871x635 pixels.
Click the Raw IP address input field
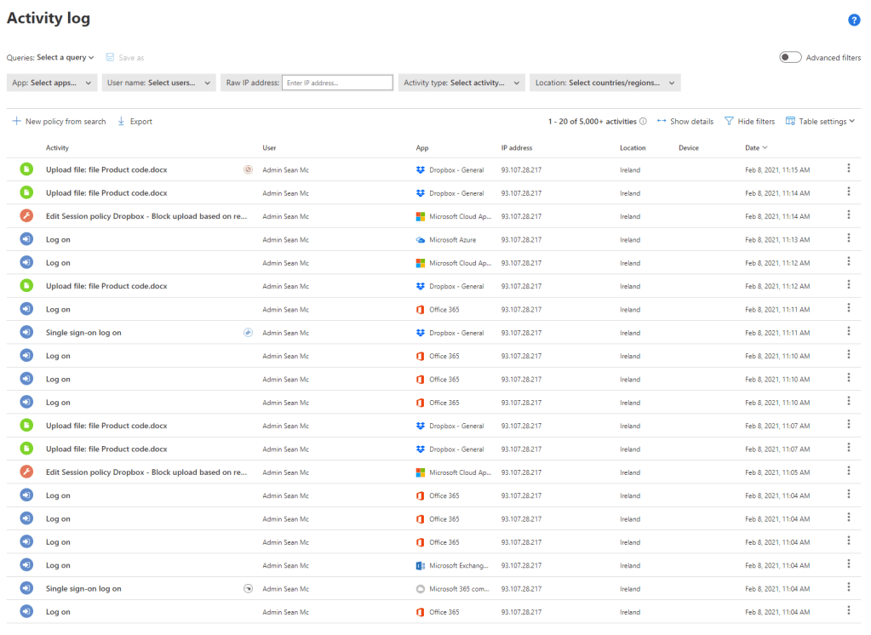pyautogui.click(x=337, y=83)
